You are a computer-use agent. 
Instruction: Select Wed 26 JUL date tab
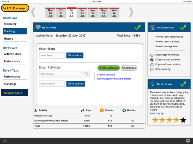point(114,13)
